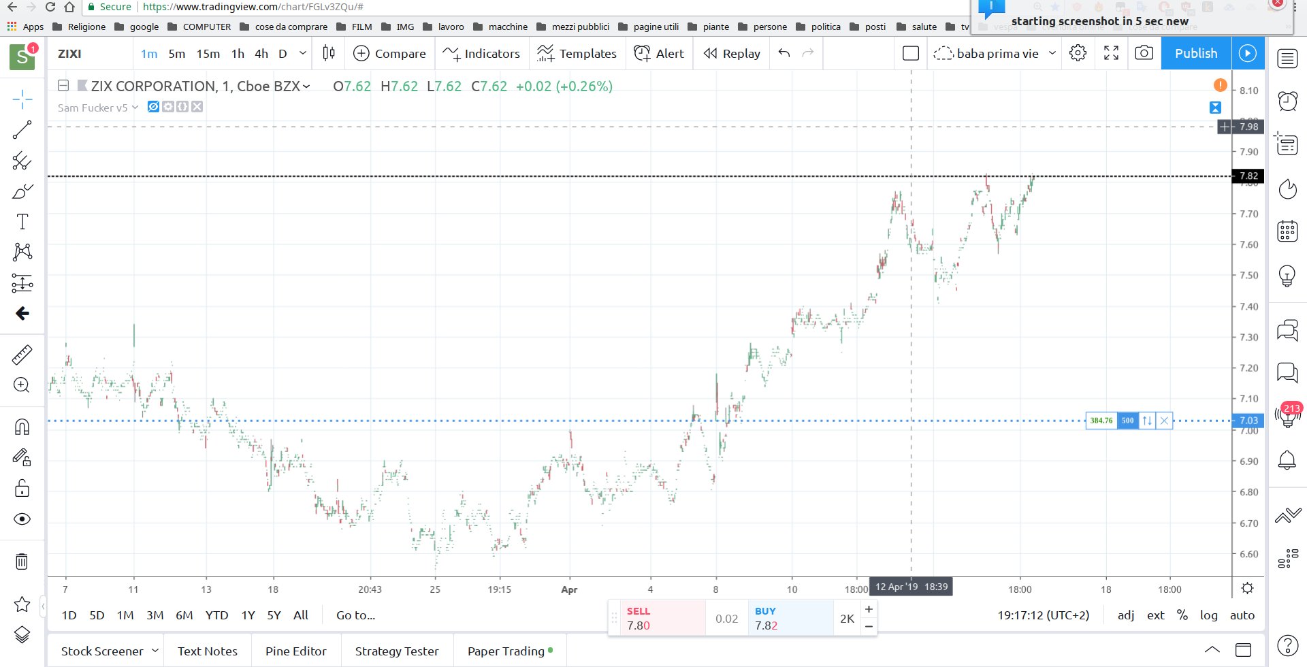Activate the zoom in tool
Image resolution: width=1307 pixels, height=667 pixels.
(x=22, y=385)
